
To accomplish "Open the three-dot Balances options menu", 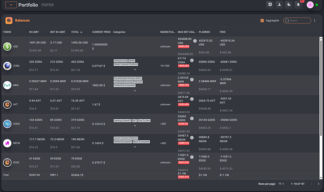I will 314,21.
